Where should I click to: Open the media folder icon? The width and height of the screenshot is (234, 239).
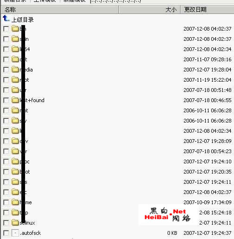pyautogui.click(x=15, y=70)
